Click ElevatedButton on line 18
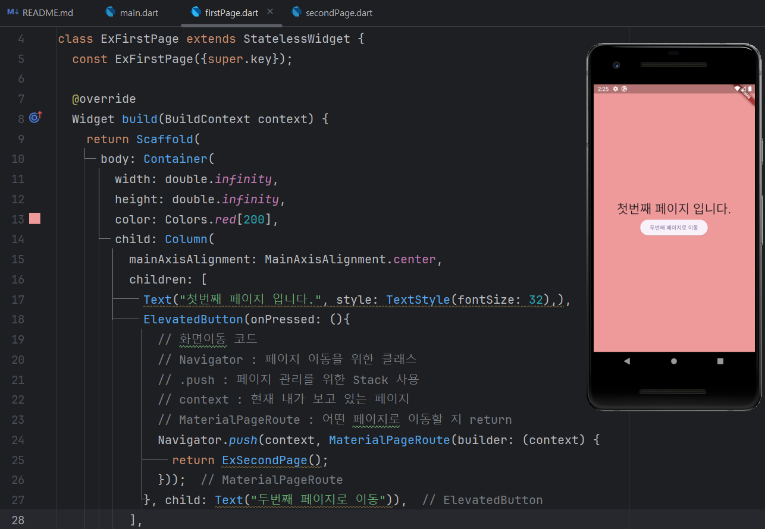This screenshot has width=765, height=529. (193, 319)
